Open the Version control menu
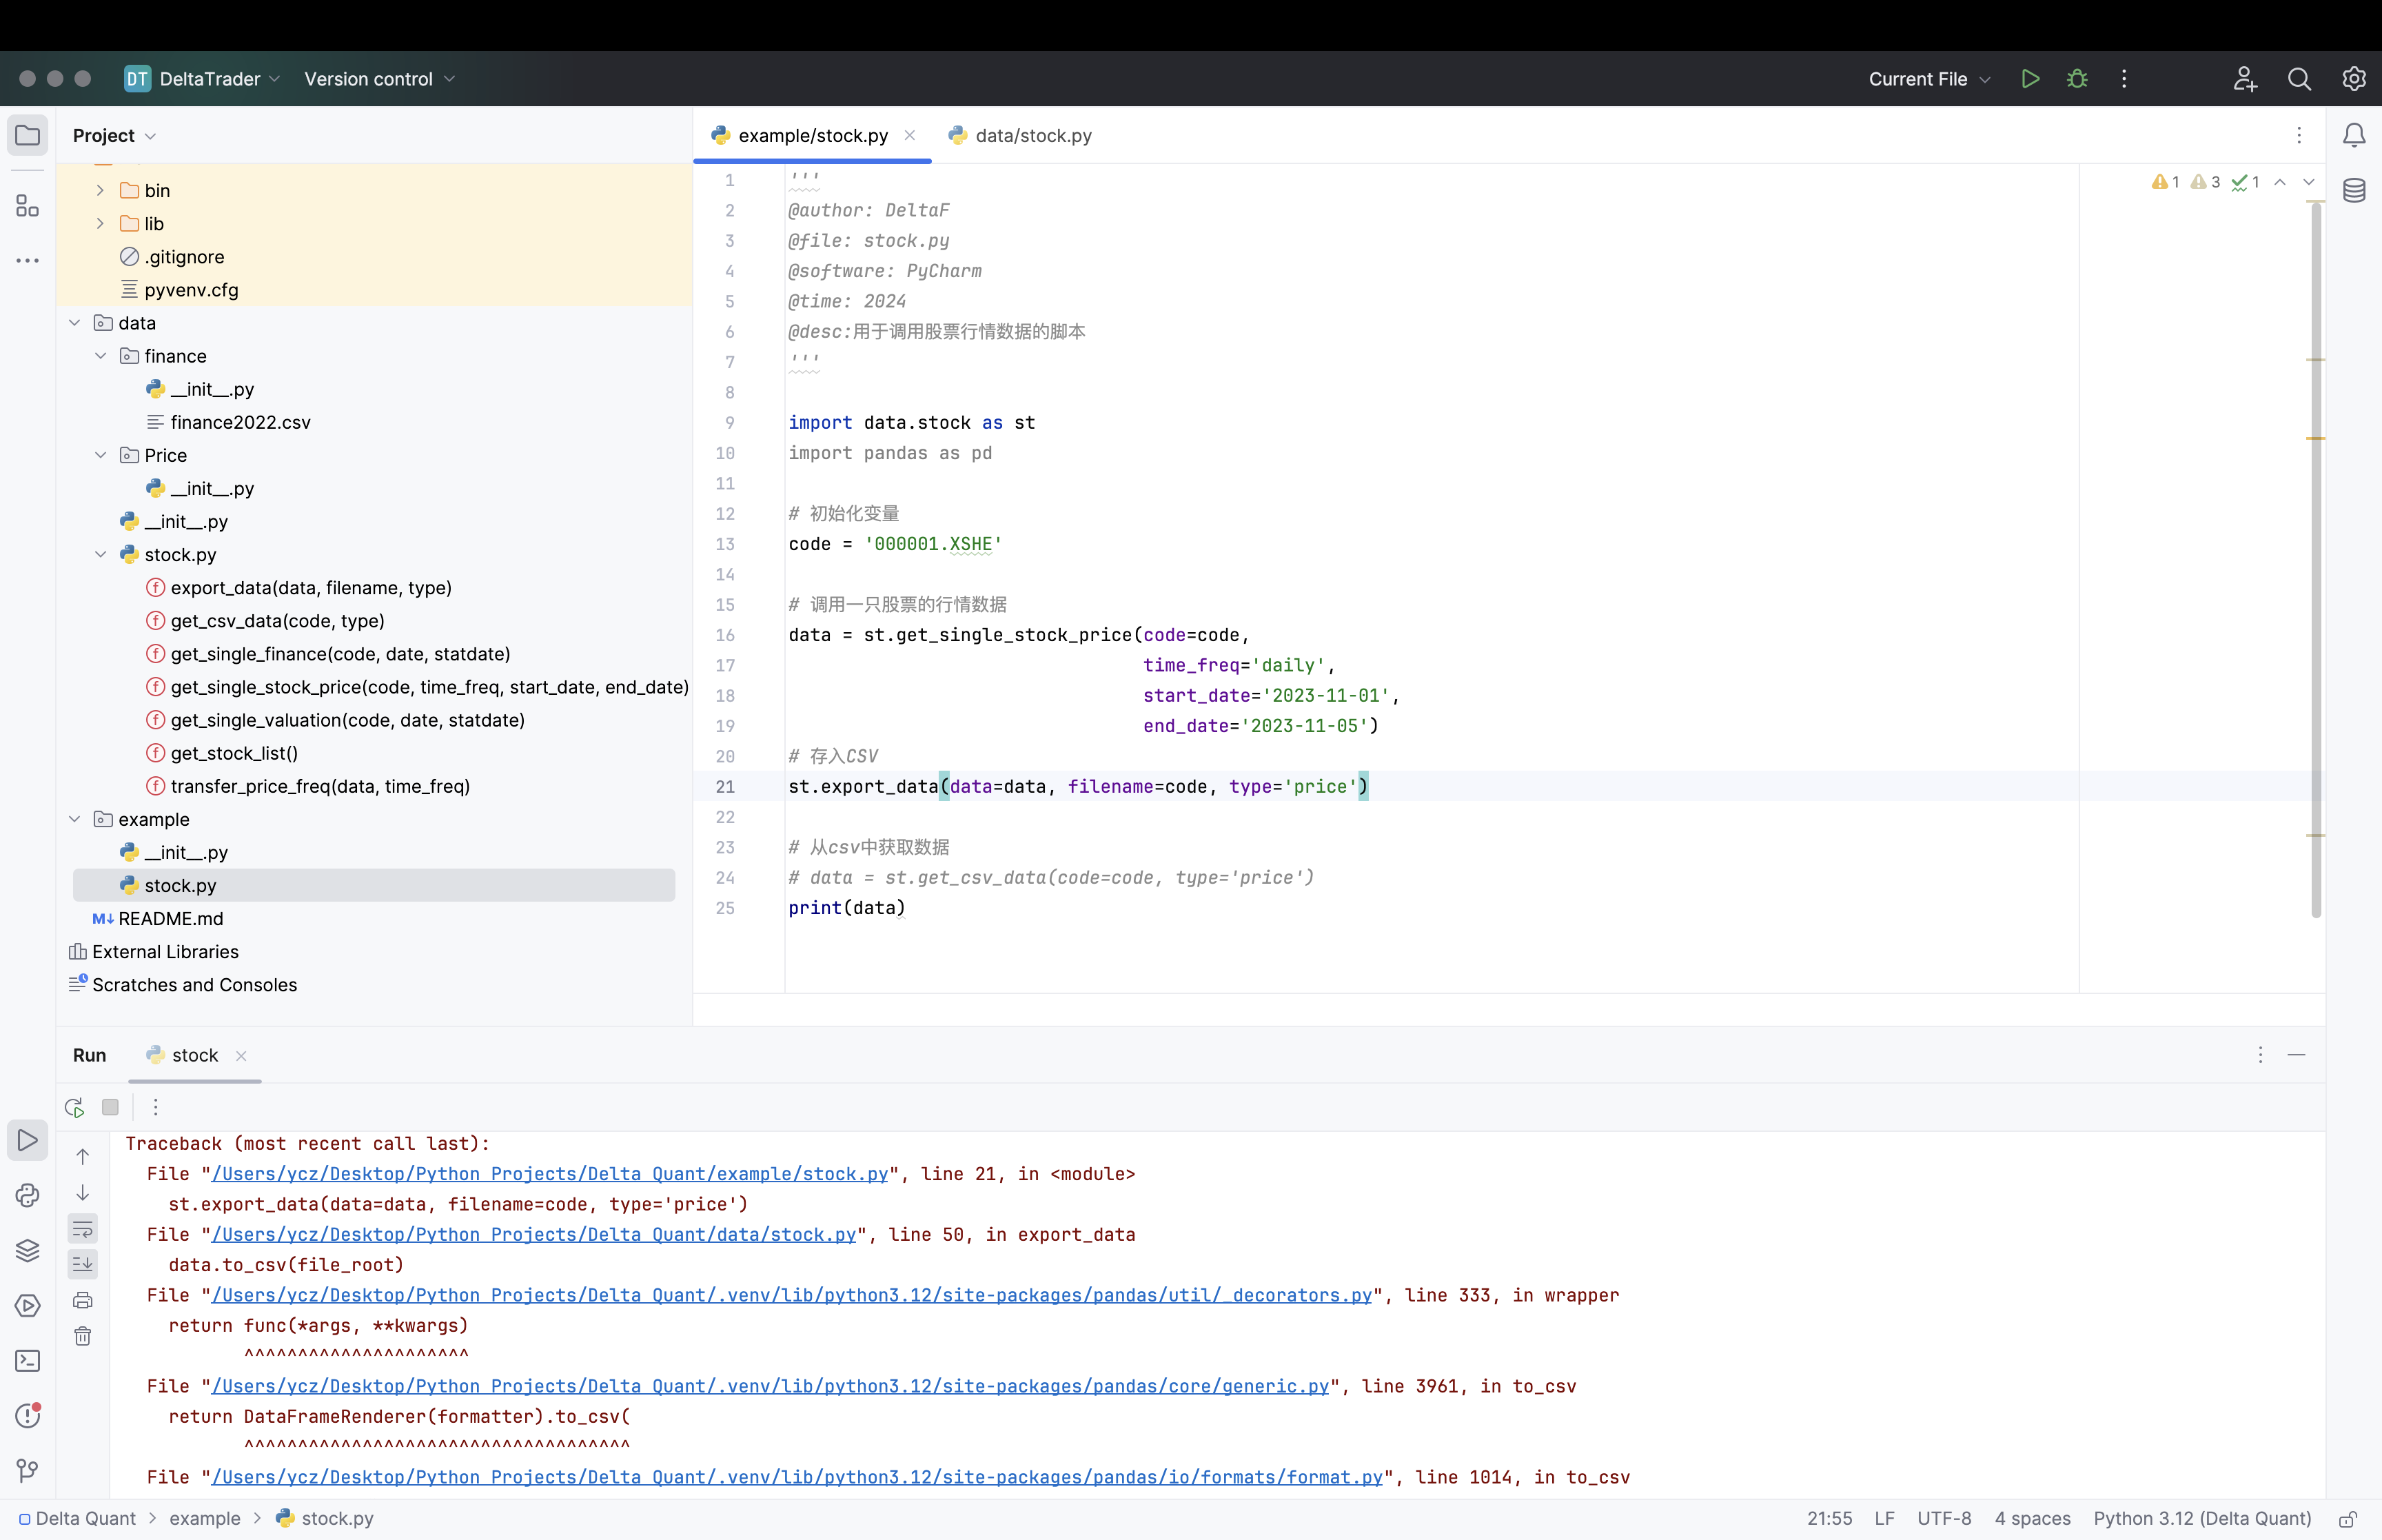The image size is (2382, 1540). [379, 79]
